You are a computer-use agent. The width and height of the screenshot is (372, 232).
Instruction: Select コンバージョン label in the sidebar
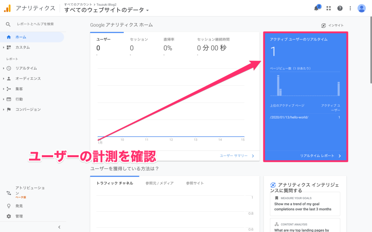[28, 109]
